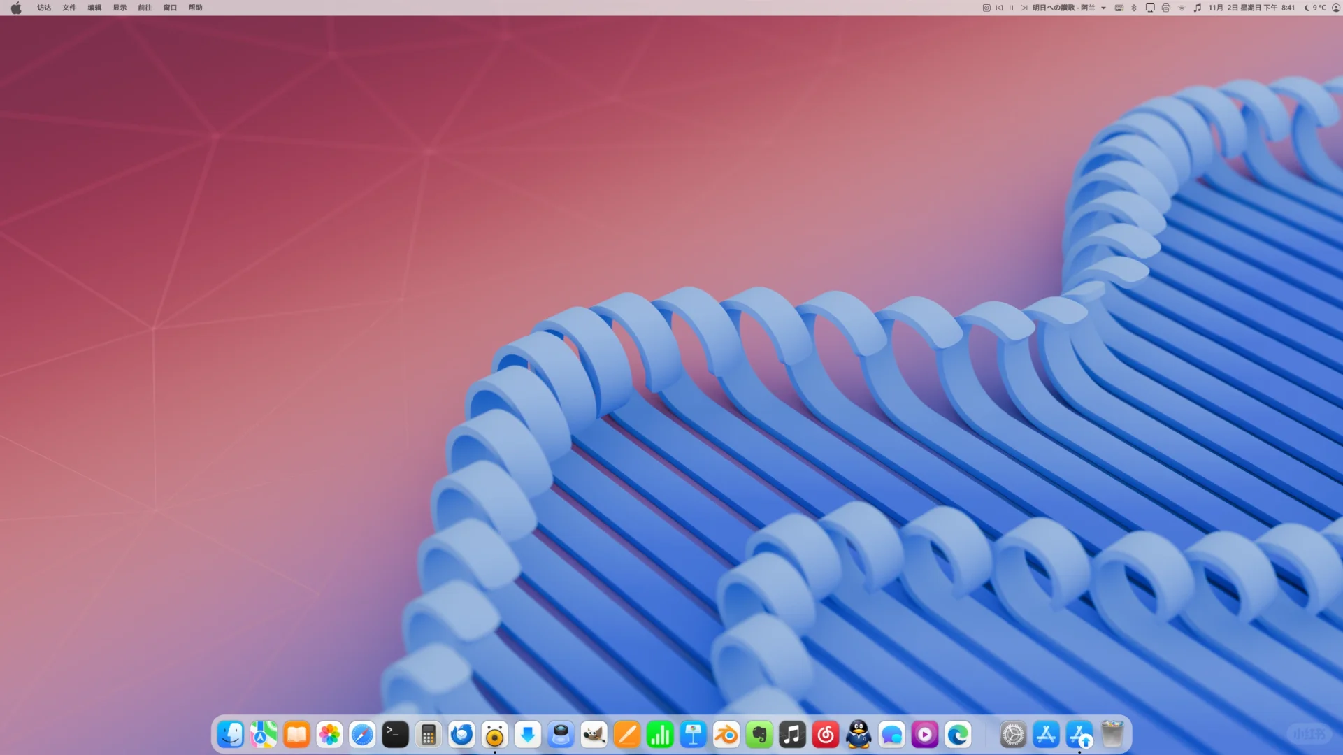
Task: Open the Thunderbird email client
Action: (461, 735)
